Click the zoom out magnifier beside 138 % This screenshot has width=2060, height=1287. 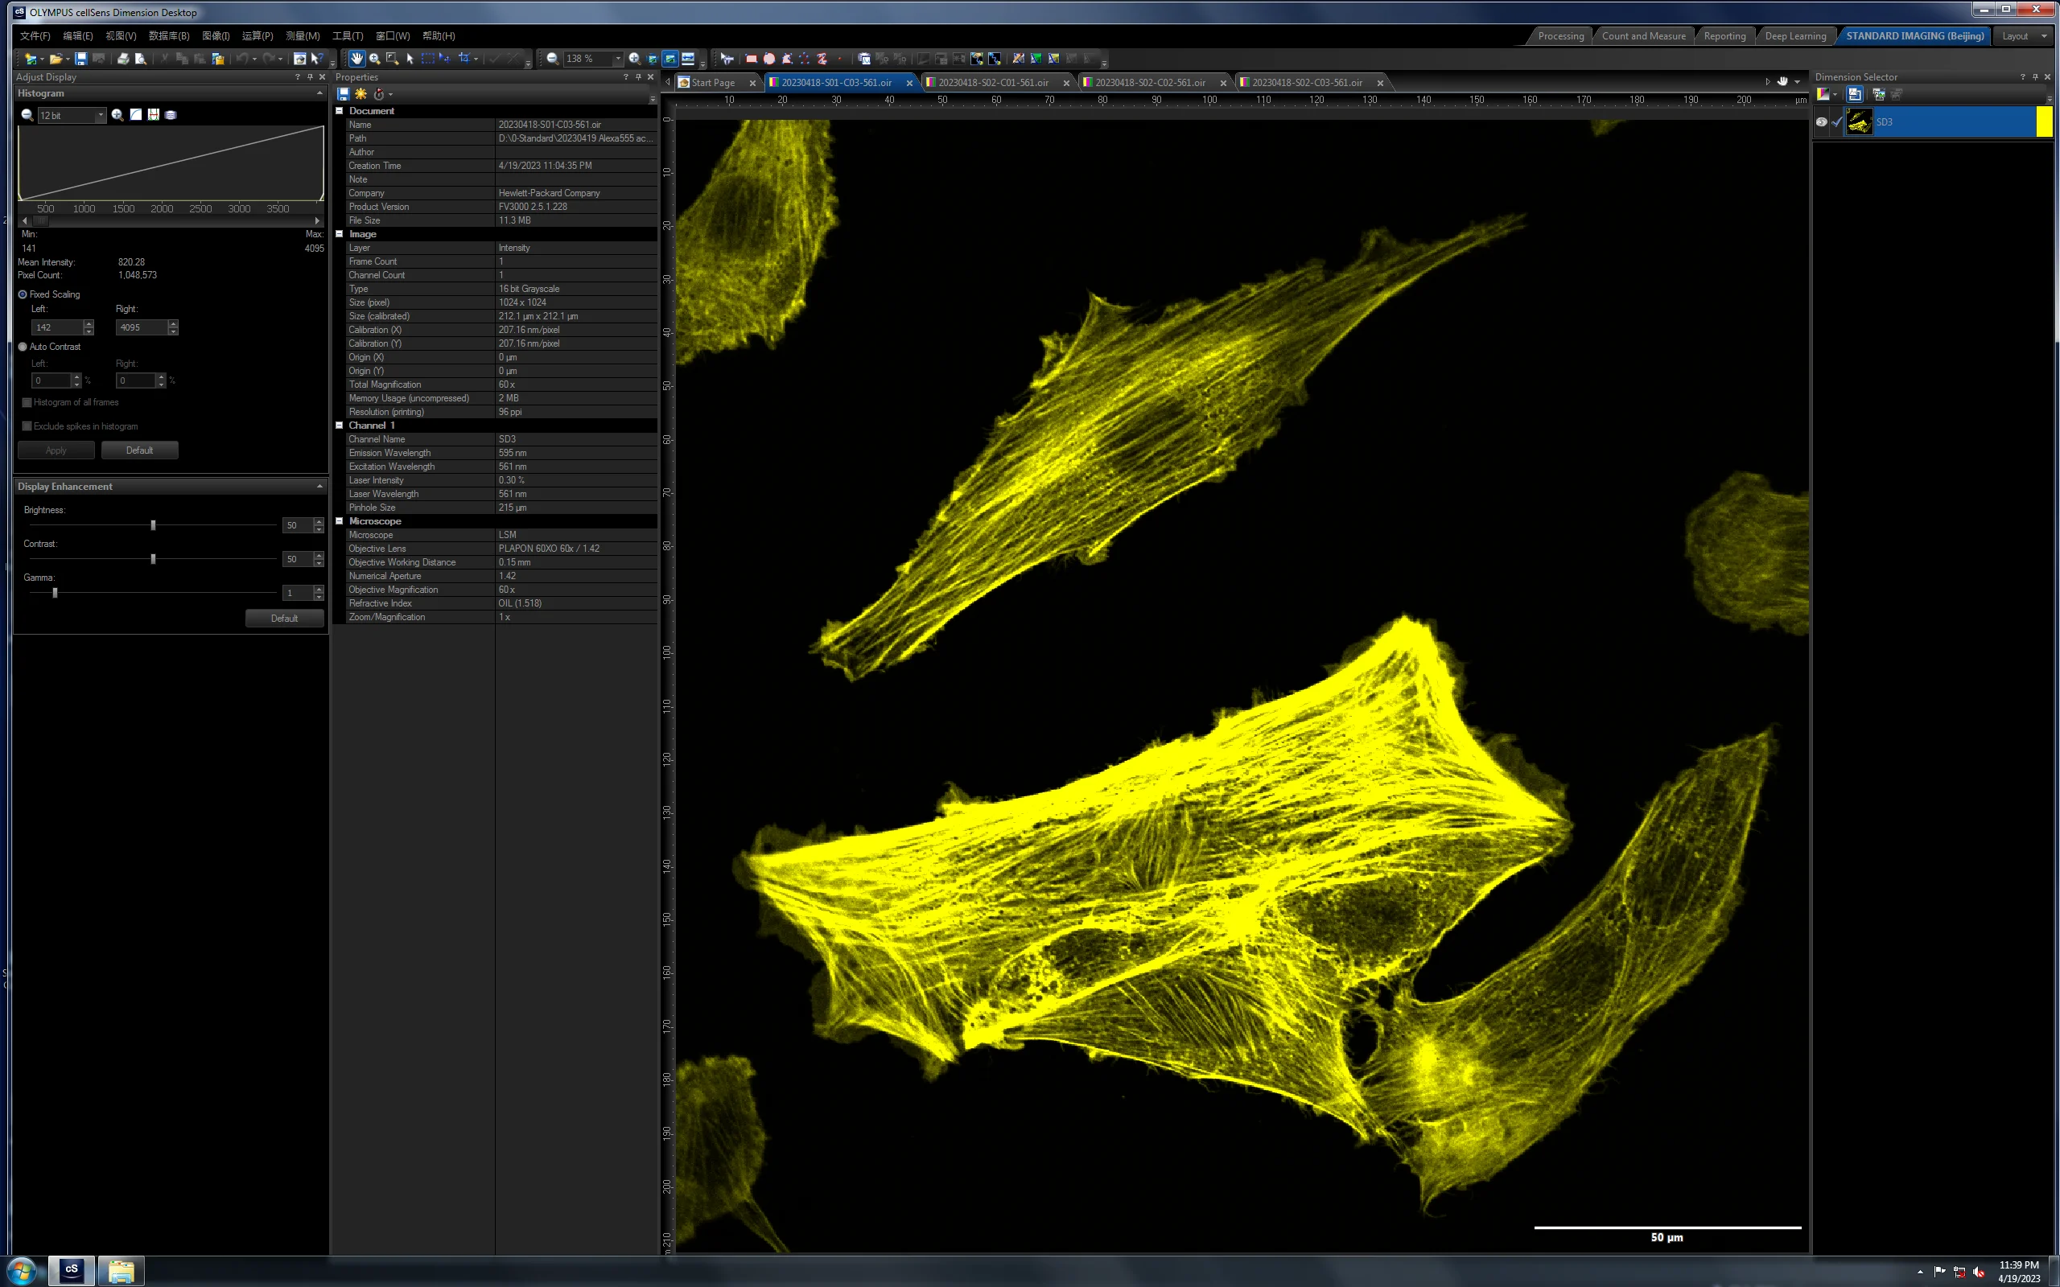554,59
